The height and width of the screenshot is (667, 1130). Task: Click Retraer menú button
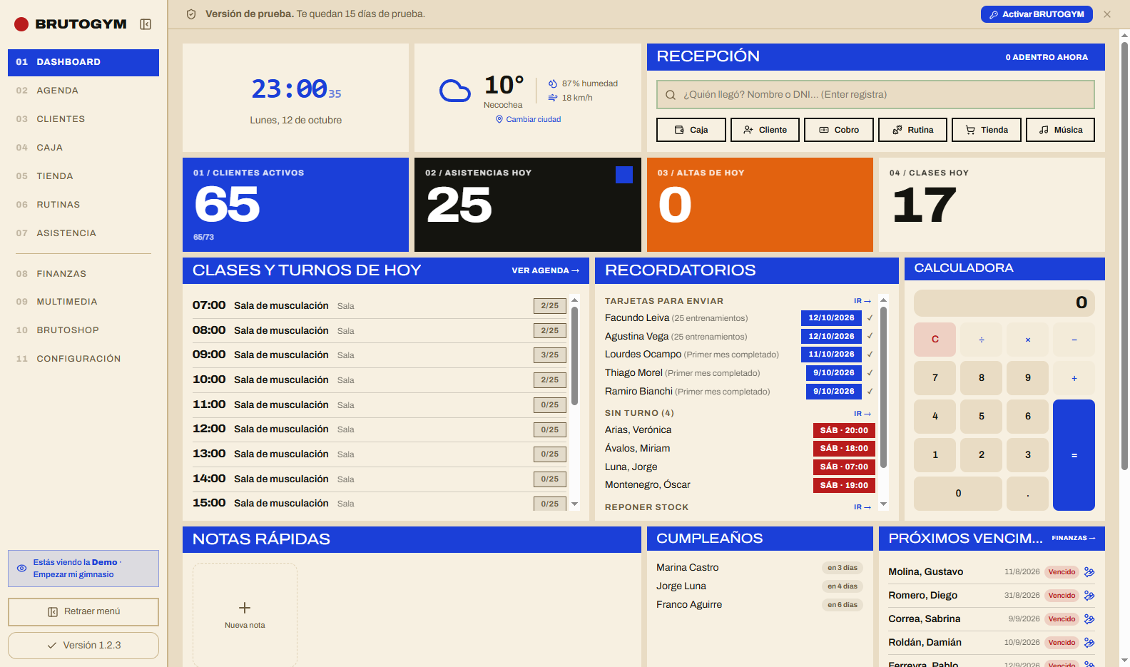(x=83, y=612)
